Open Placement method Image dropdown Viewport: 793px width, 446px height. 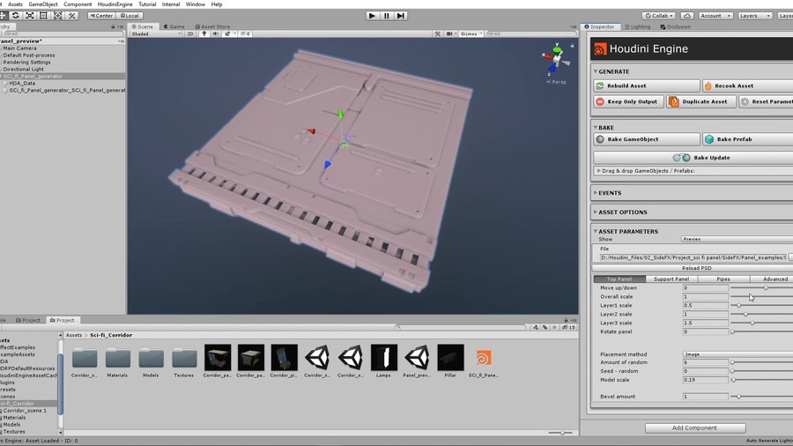(x=737, y=354)
